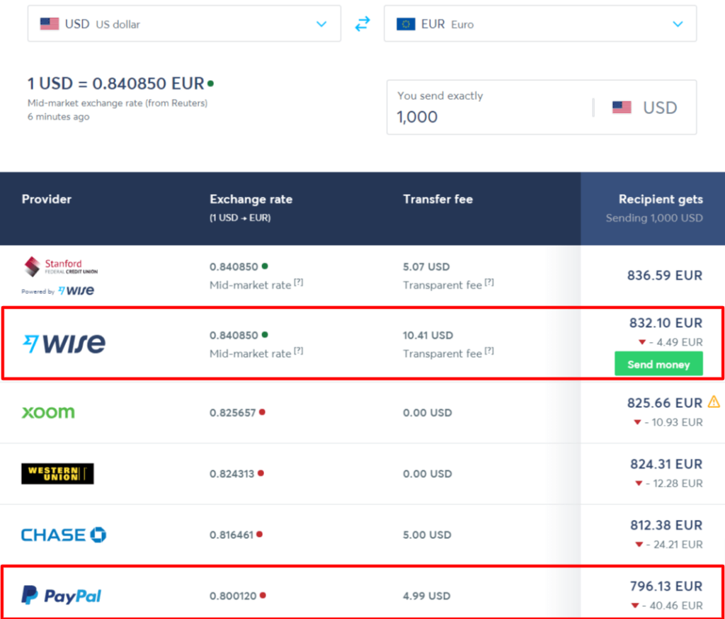Image resolution: width=725 pixels, height=619 pixels.
Task: Select the 796.13 EUR PayPal amount
Action: [666, 586]
